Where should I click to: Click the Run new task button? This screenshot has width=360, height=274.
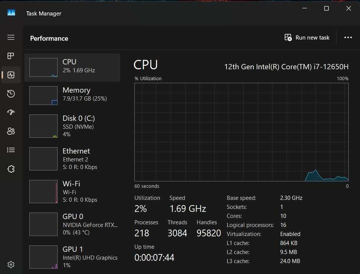click(307, 38)
